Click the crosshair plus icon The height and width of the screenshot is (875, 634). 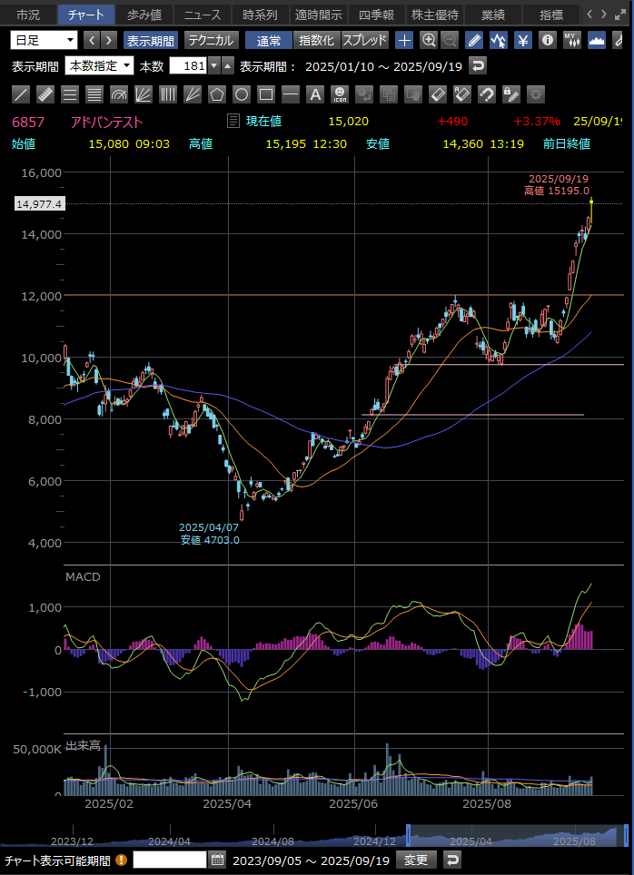point(405,40)
